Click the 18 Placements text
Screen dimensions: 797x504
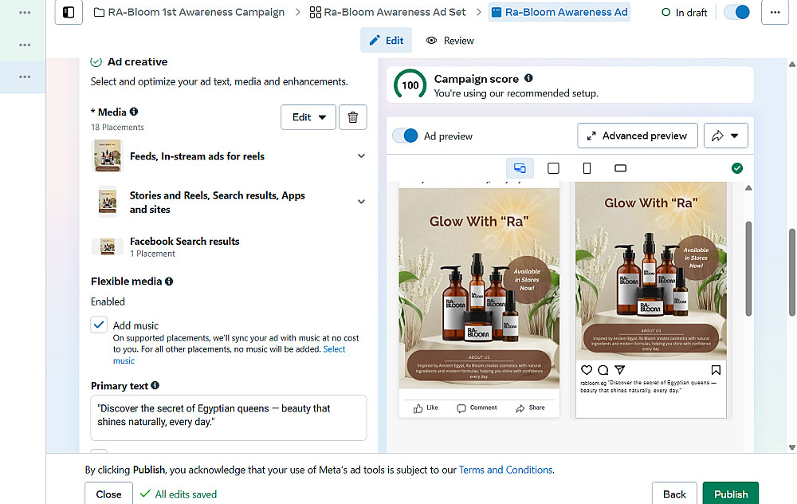tap(117, 127)
